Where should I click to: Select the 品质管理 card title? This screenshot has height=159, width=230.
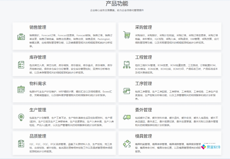tap(38, 136)
